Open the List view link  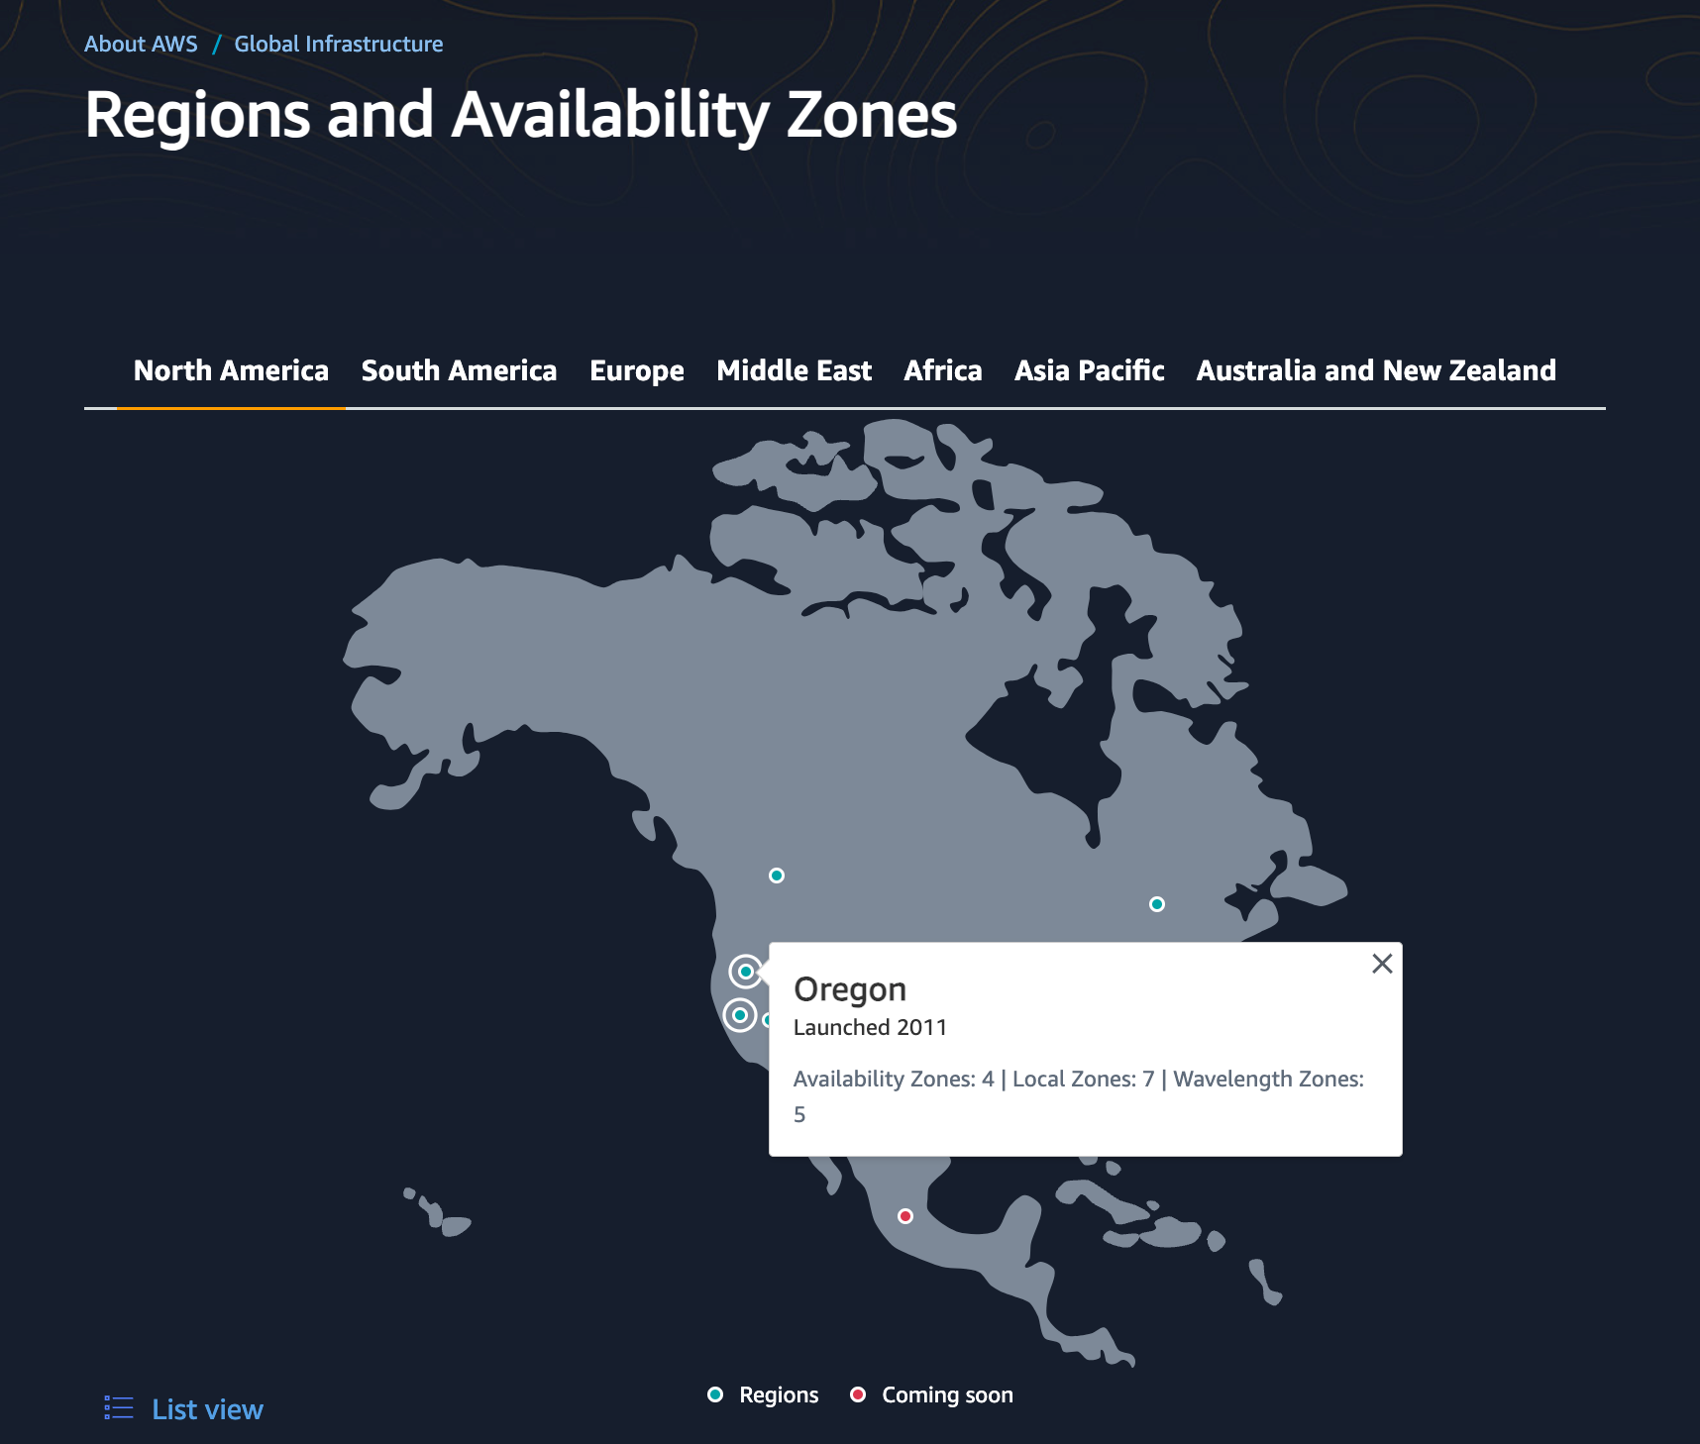pos(207,1409)
